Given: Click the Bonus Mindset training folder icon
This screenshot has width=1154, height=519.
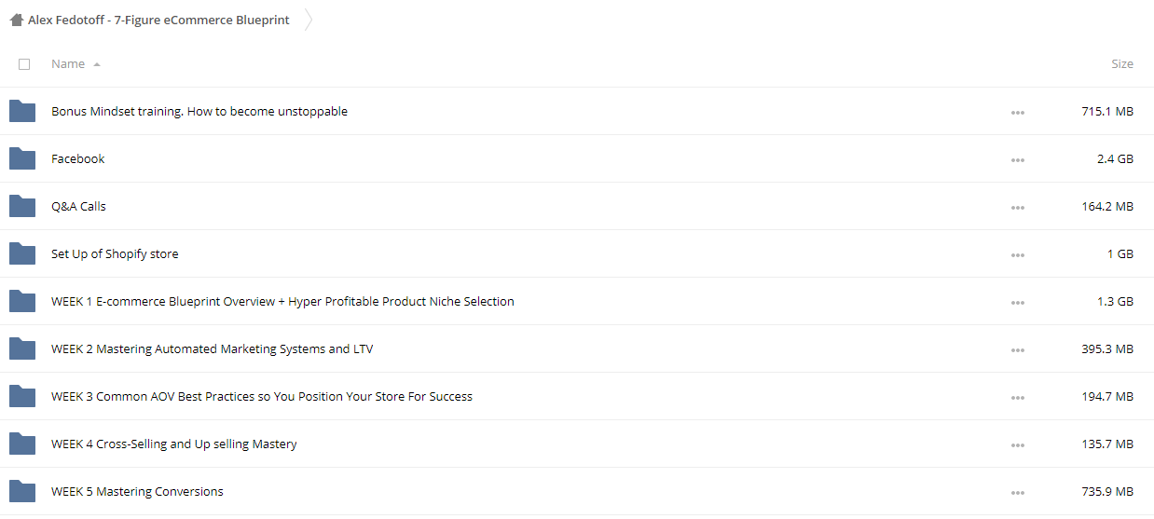Looking at the screenshot, I should tap(22, 111).
